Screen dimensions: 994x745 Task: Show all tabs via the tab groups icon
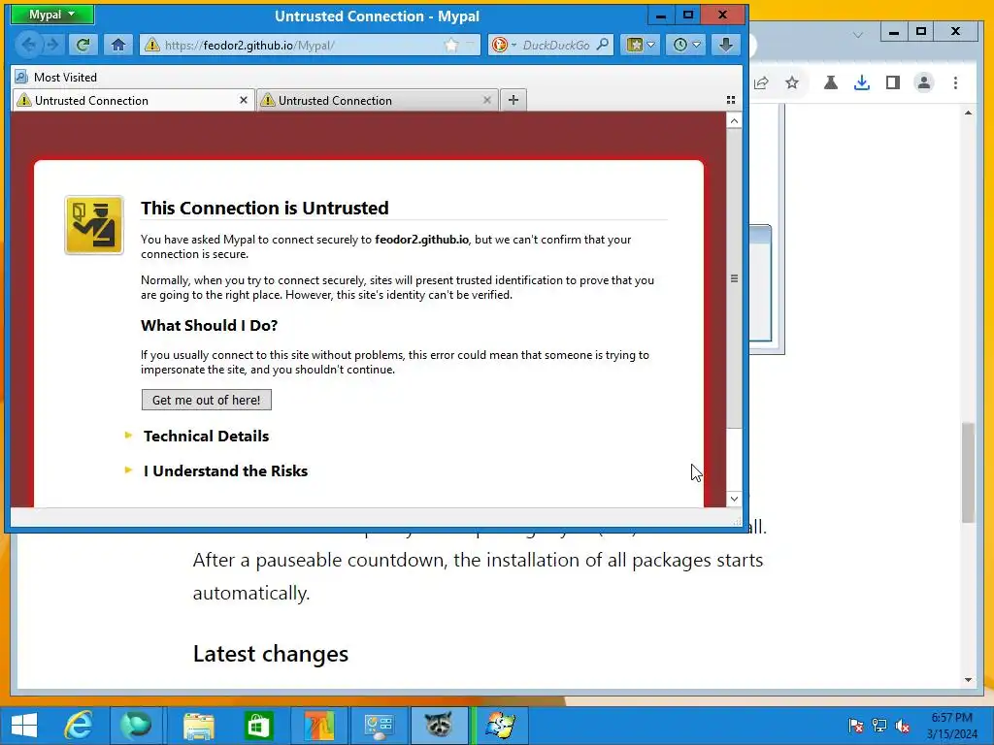(x=731, y=100)
